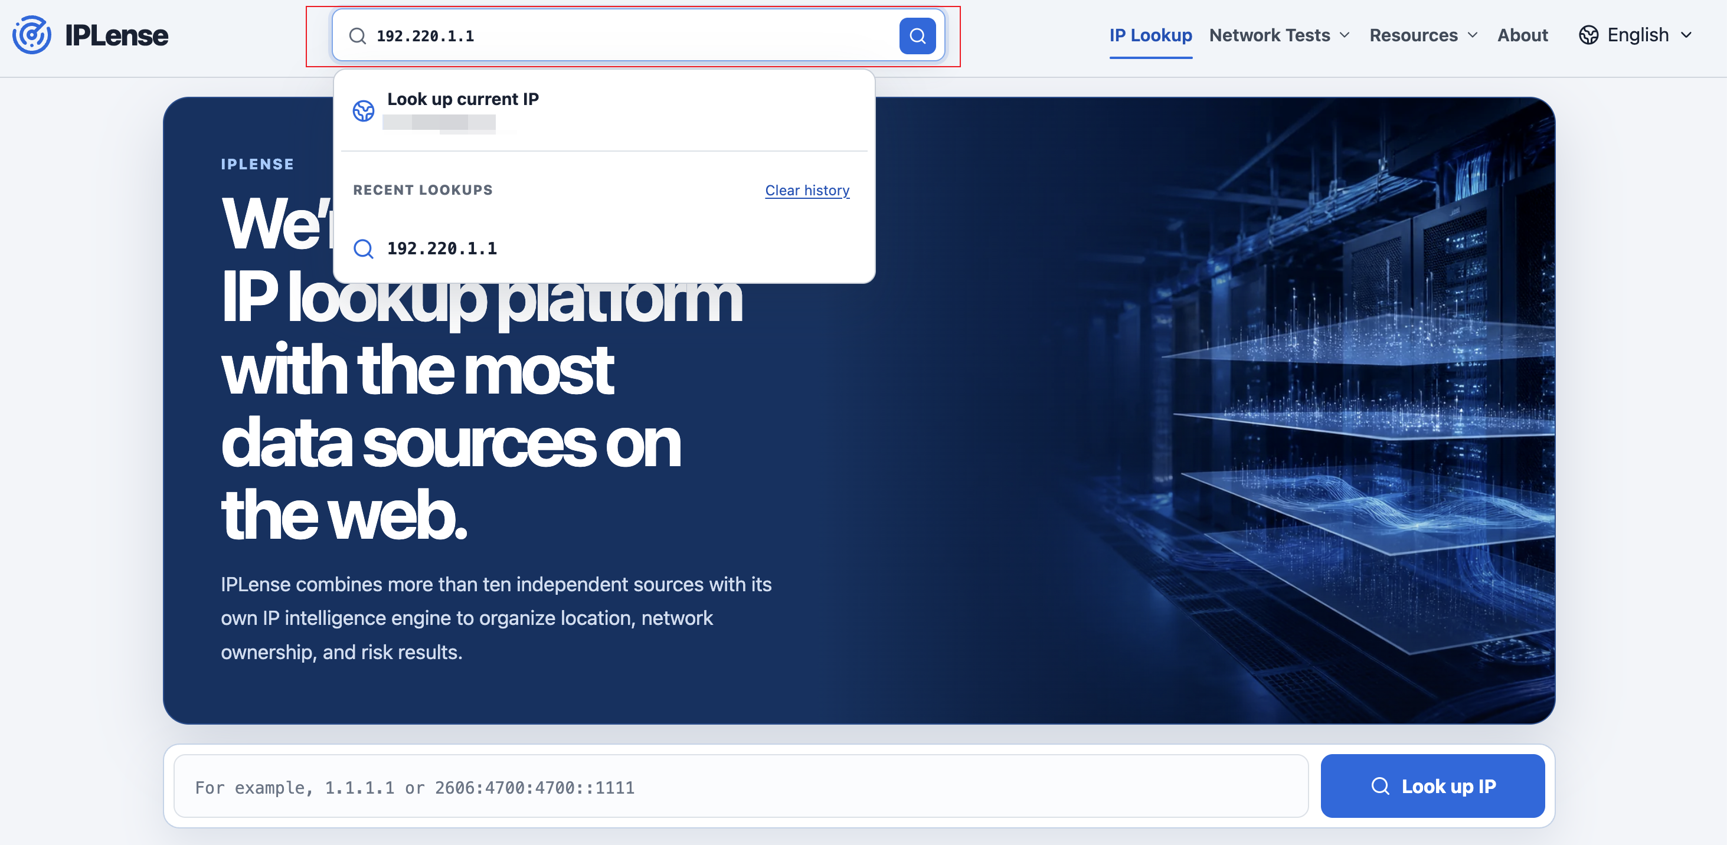Click the IPLense radar logo icon
The width and height of the screenshot is (1727, 845).
pyautogui.click(x=31, y=35)
